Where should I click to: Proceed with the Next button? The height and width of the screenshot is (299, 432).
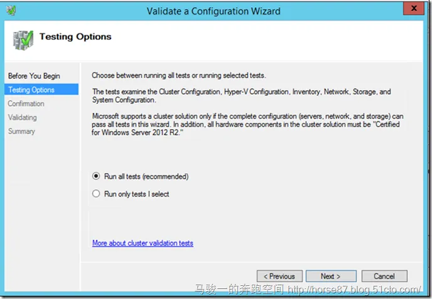tap(330, 276)
